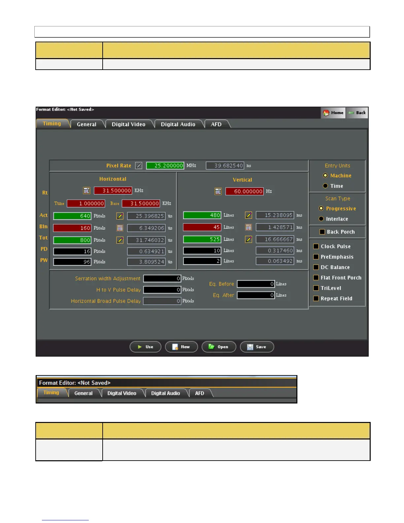
Task: Click the Pixel Rate 25.200000 MHz field
Action: [x=165, y=165]
